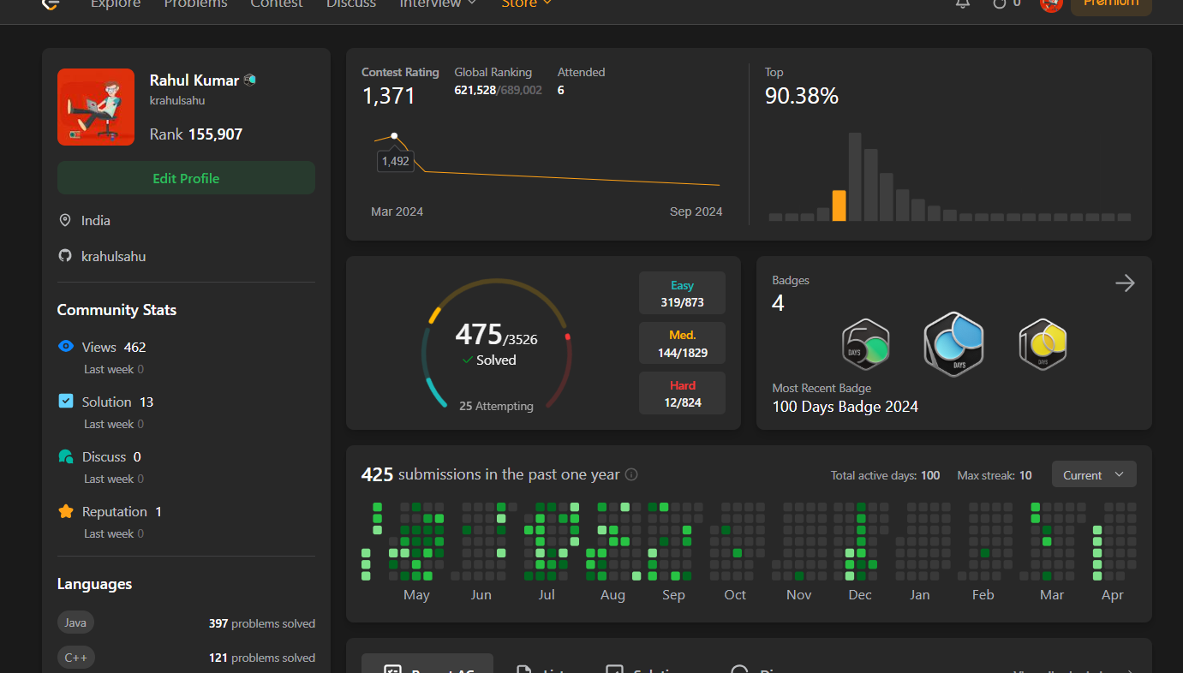Click the 397 problems solved Java count

[262, 623]
